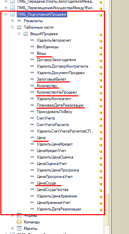The image size is (129, 234).
Task: Expand the Реквизиты branch
Action: [12, 21]
